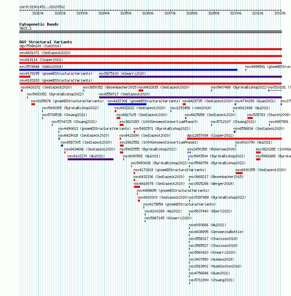Click nsv6416078 red variant bar

(137, 187)
